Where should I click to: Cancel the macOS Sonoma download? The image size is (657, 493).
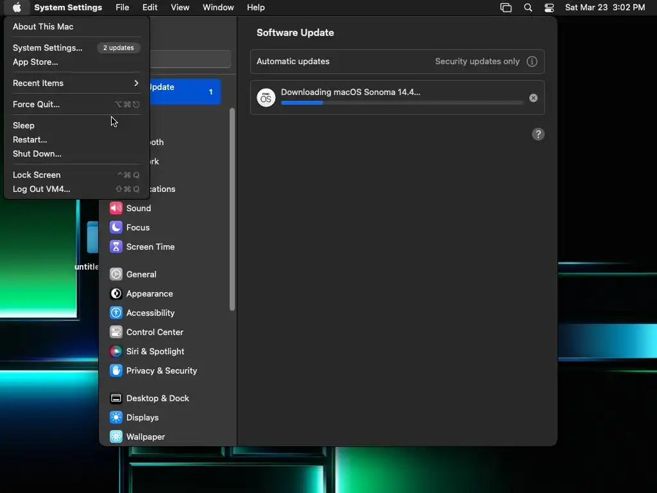point(533,98)
